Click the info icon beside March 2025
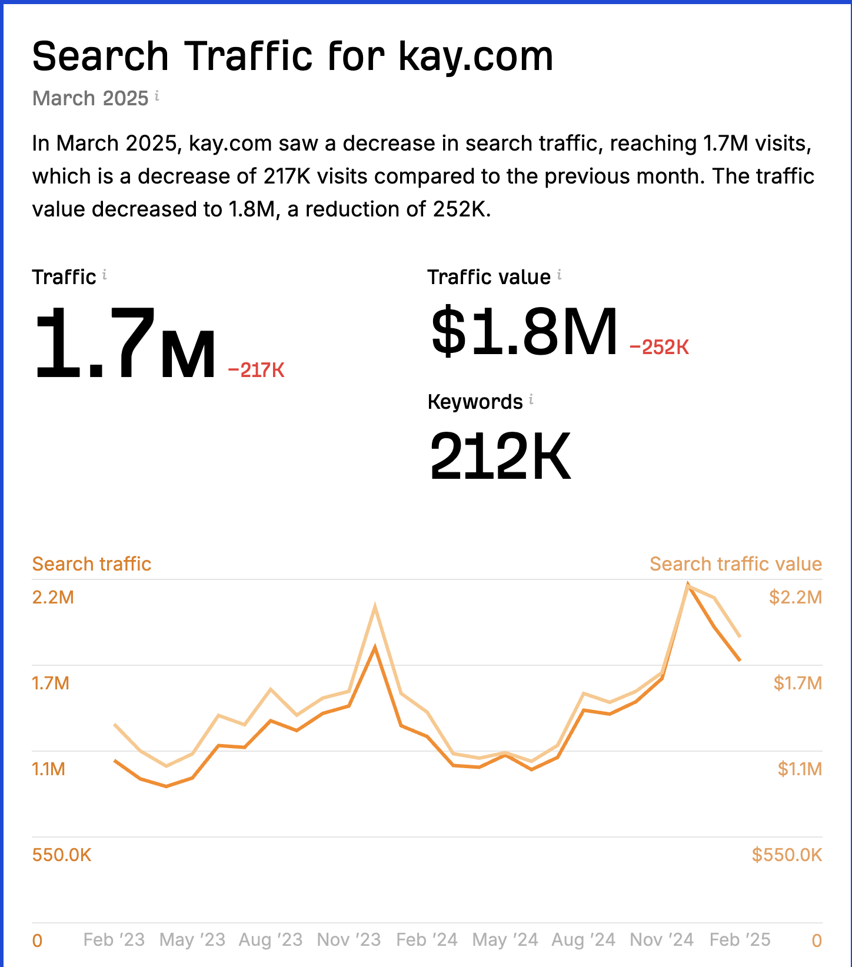The height and width of the screenshot is (967, 852). tap(157, 96)
